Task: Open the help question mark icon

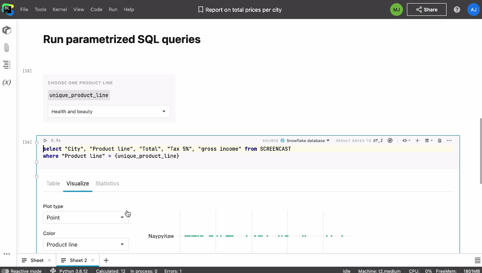Action: tap(457, 9)
